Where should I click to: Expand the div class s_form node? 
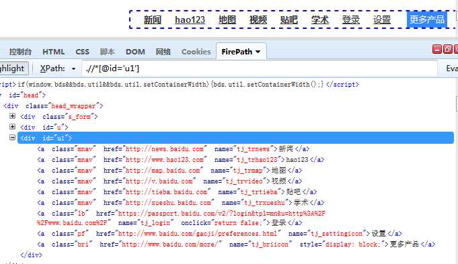12,116
